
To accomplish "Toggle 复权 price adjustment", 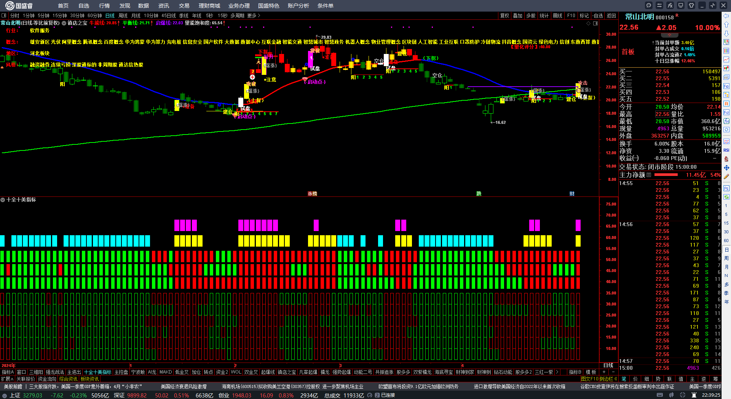I will [x=505, y=16].
